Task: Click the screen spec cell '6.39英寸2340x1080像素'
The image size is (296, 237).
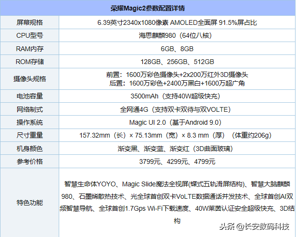Action: pyautogui.click(x=177, y=22)
